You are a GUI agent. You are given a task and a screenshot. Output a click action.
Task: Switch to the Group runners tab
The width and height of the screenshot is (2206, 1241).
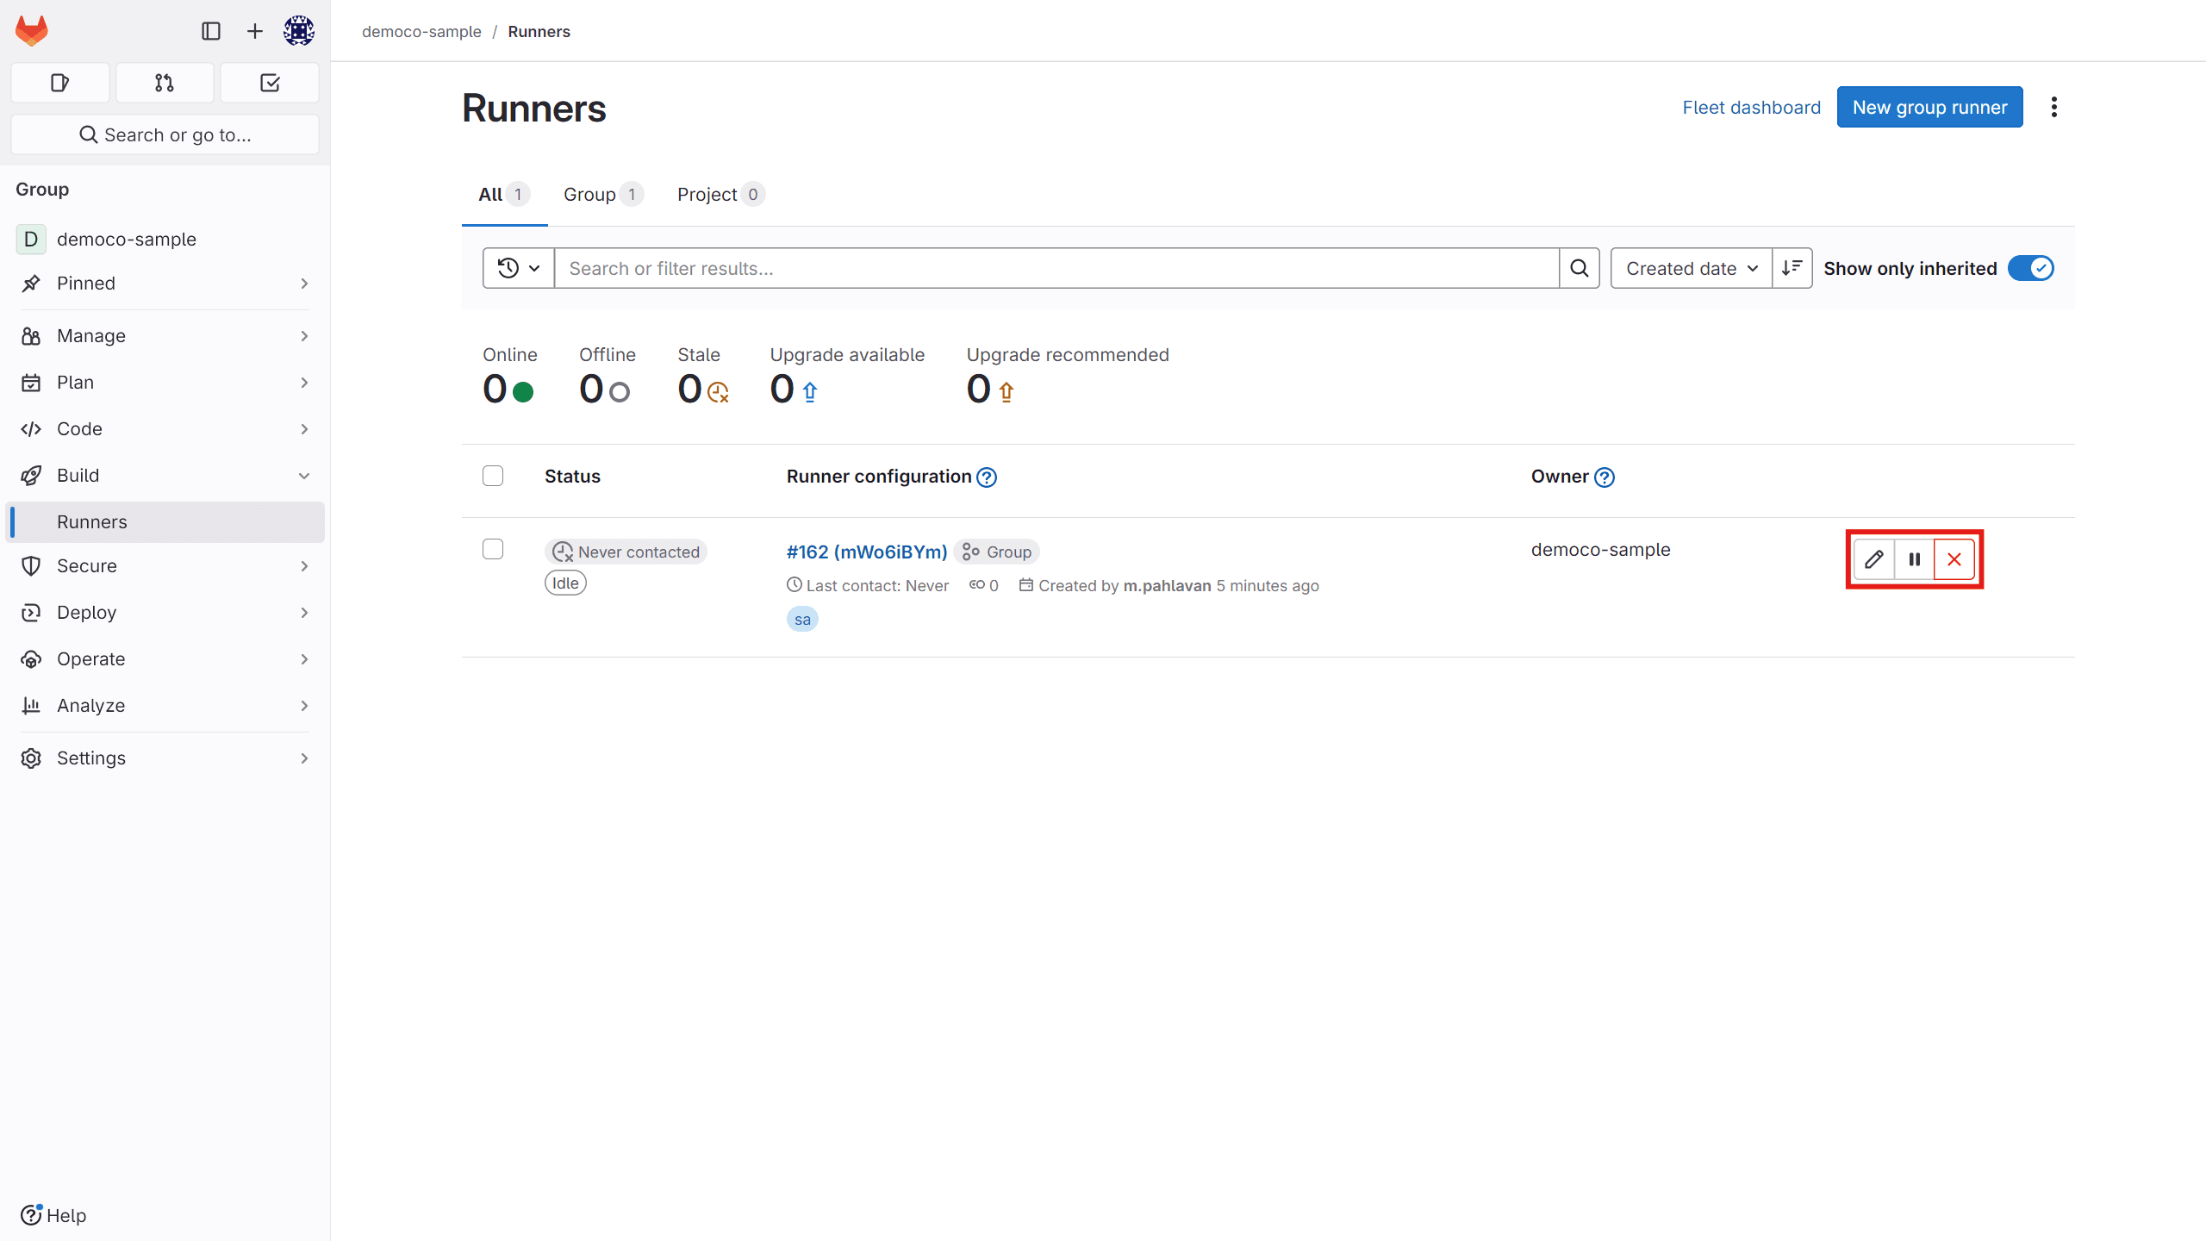click(x=603, y=195)
